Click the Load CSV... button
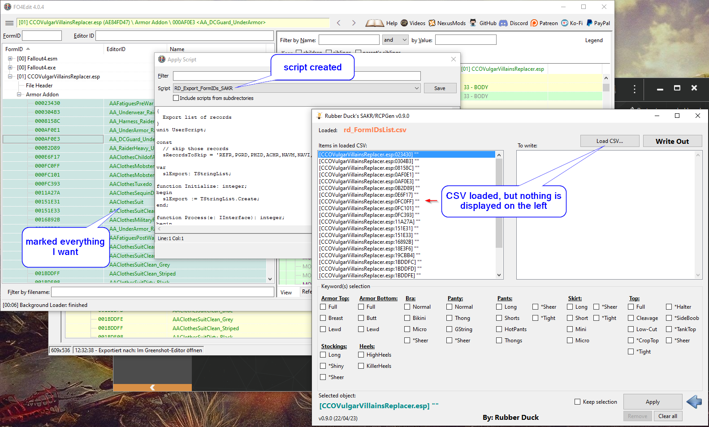This screenshot has width=709, height=427. [x=610, y=141]
